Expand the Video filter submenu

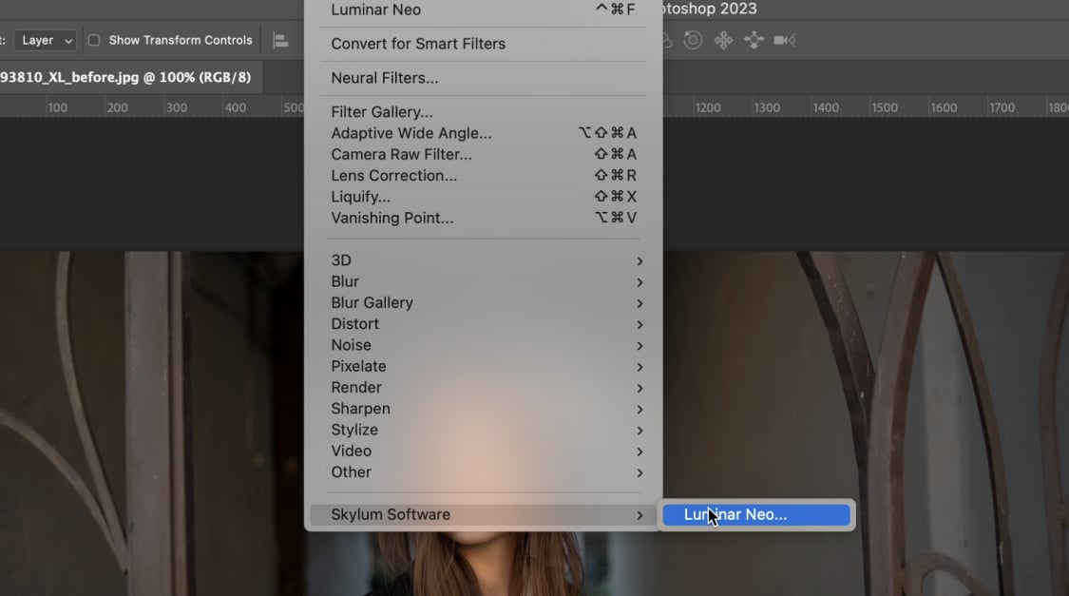(484, 451)
